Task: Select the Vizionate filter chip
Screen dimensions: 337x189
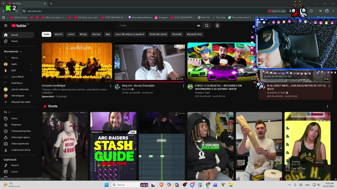Action: click(177, 34)
